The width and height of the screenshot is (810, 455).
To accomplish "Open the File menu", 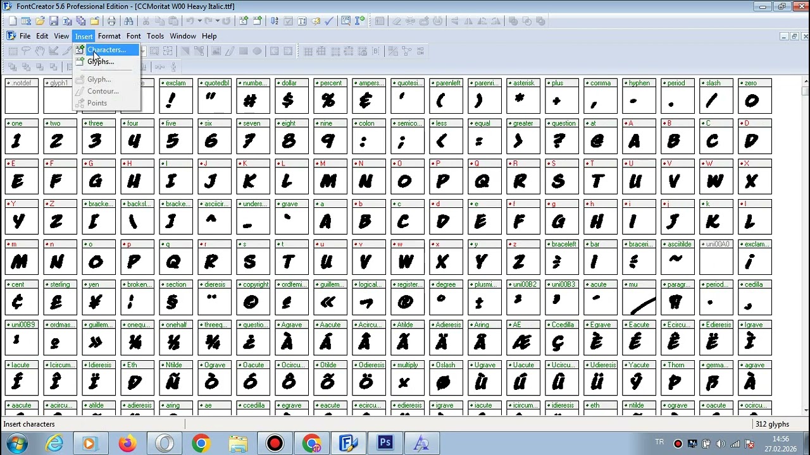I will click(25, 36).
